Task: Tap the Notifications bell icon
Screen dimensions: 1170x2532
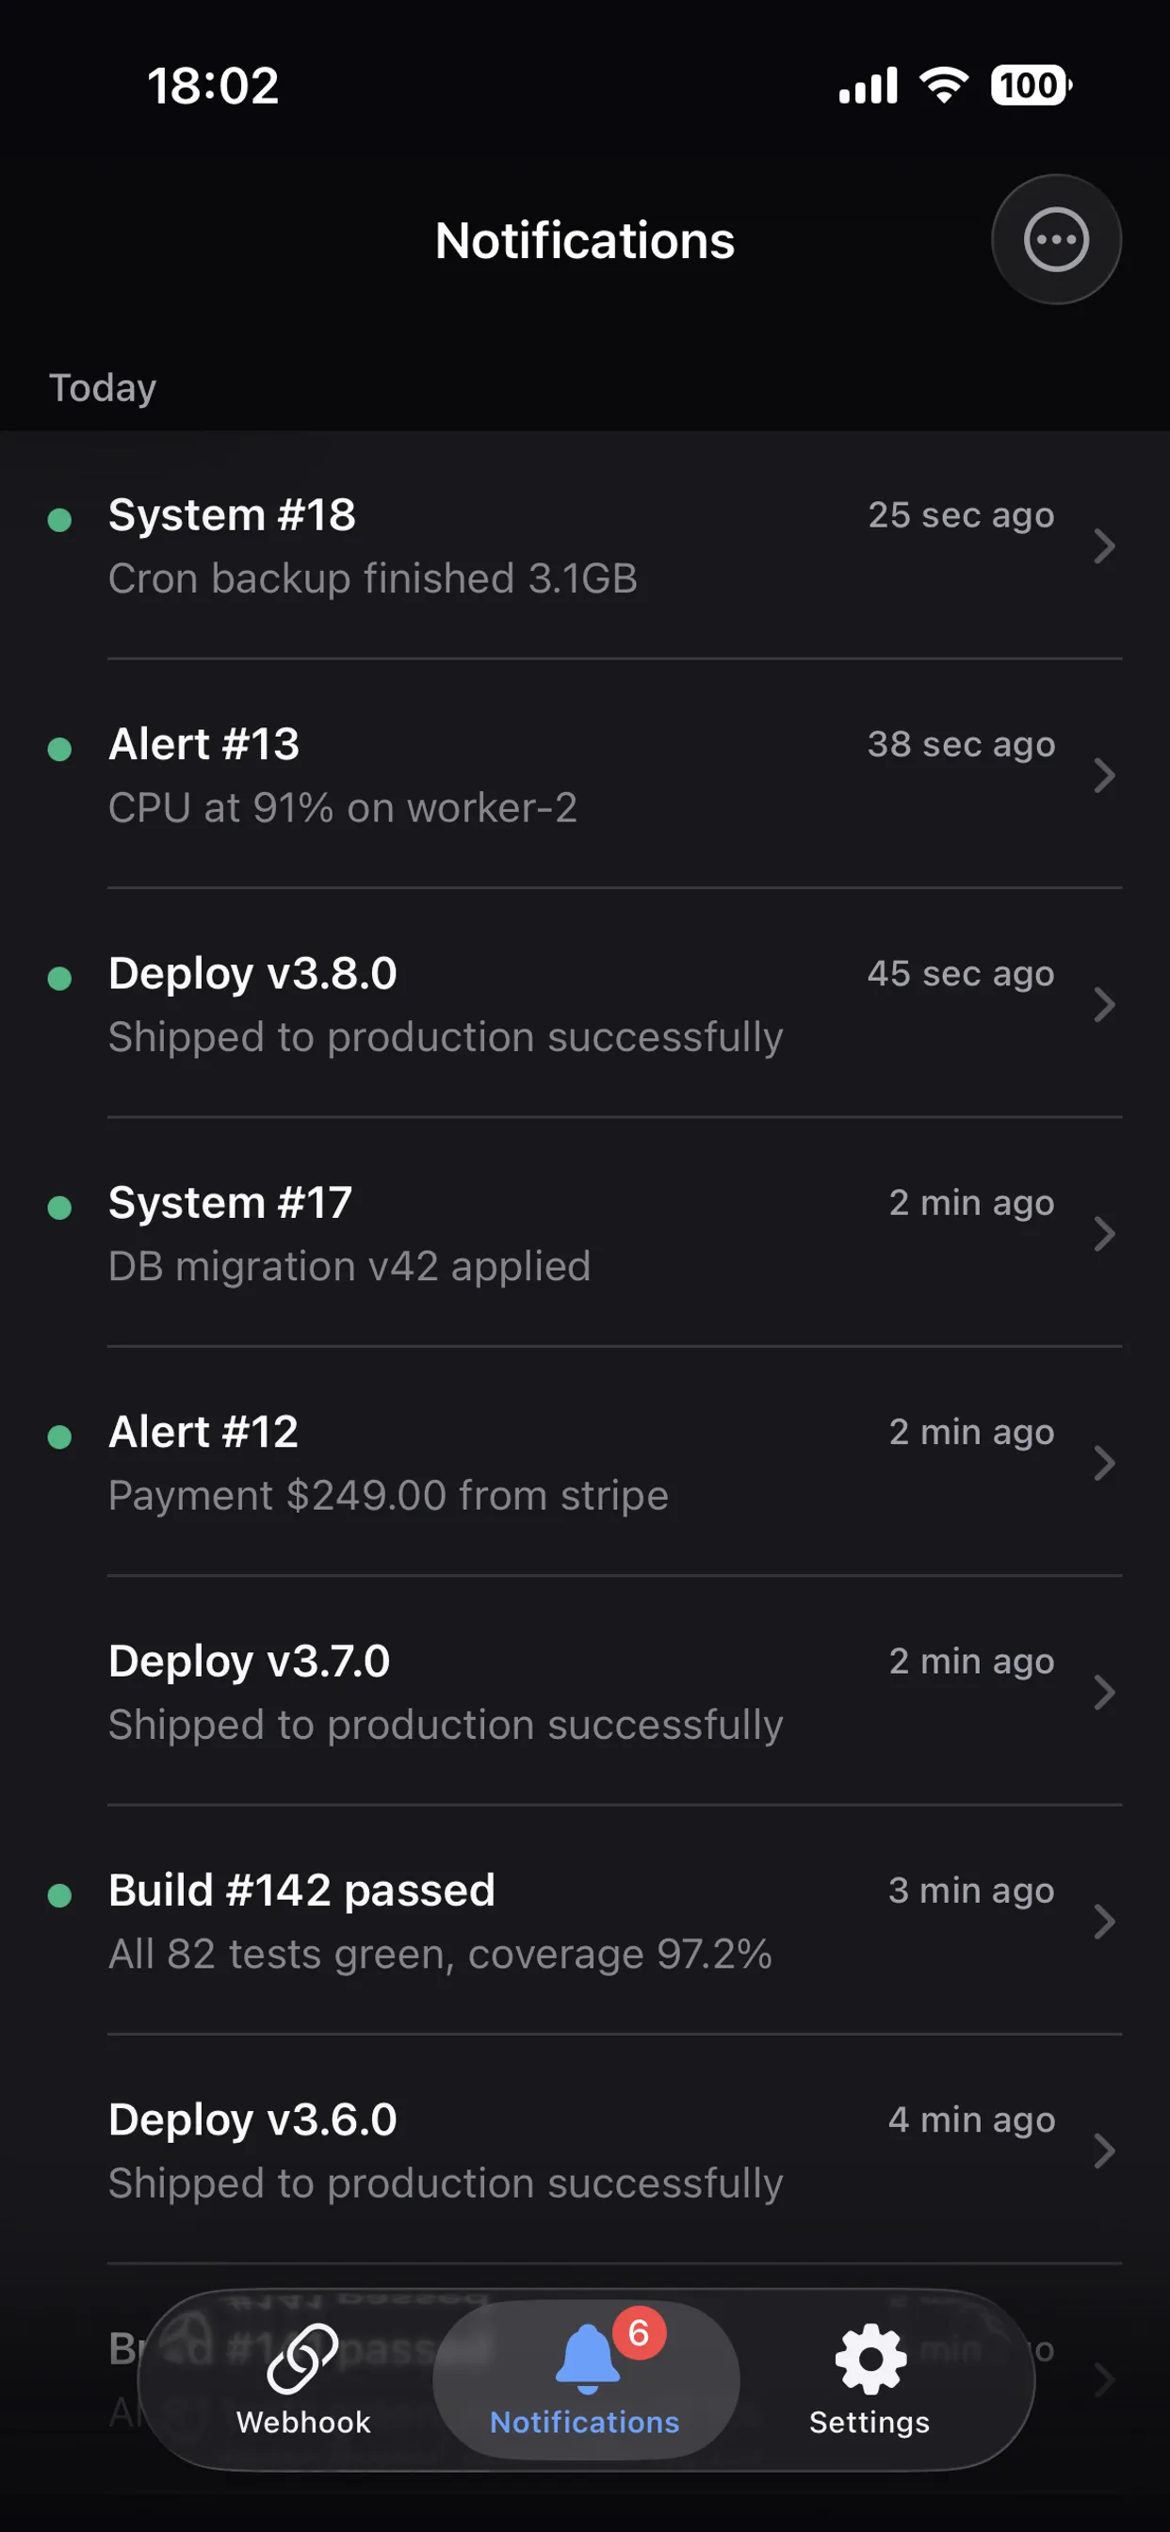Action: (586, 2357)
